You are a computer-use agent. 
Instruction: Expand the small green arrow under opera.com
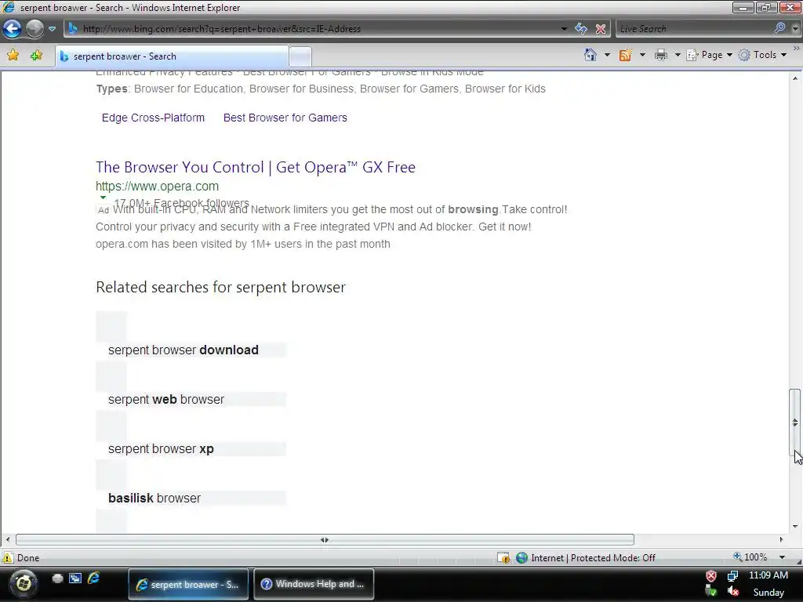tap(103, 197)
